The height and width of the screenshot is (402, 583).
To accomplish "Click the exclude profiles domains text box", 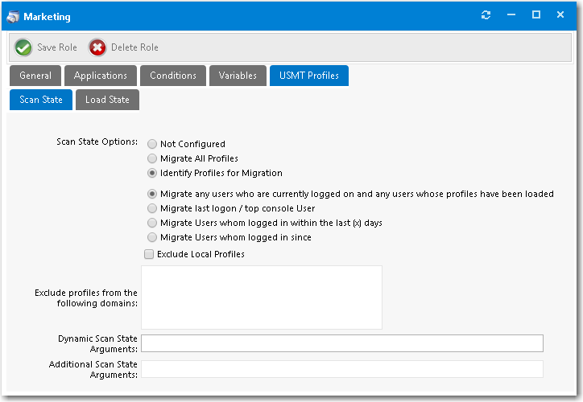I will click(x=262, y=297).
